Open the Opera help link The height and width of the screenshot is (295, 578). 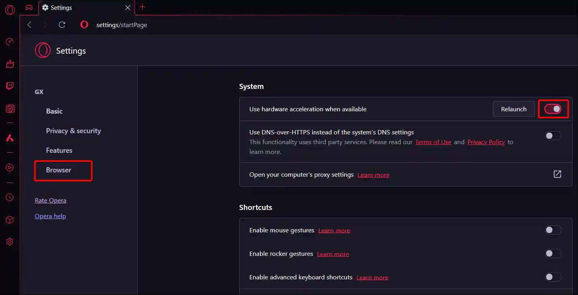click(x=50, y=216)
